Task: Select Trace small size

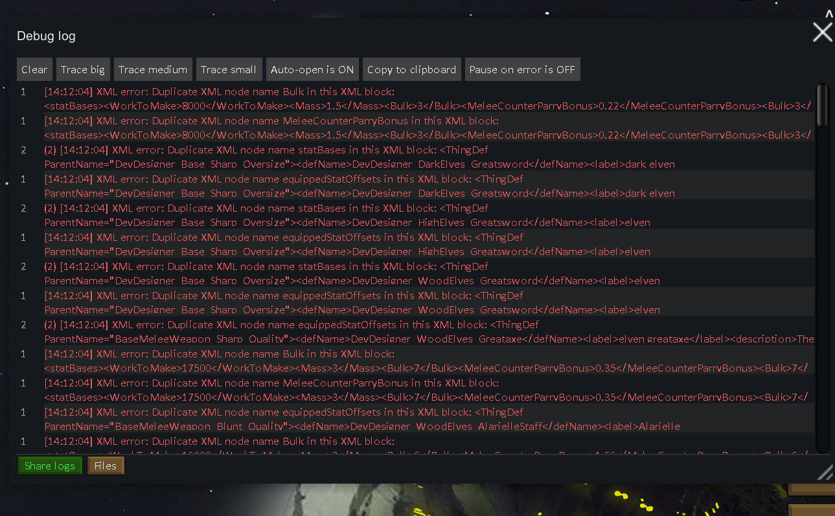Action: 229,70
